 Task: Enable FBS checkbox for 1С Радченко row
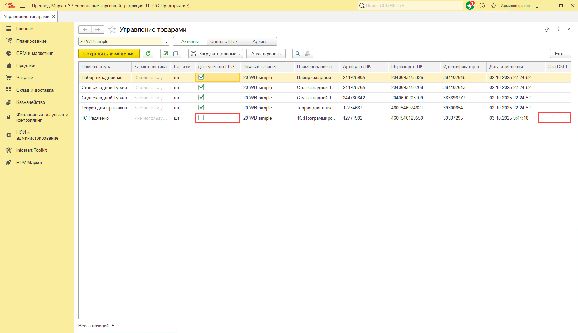[201, 118]
